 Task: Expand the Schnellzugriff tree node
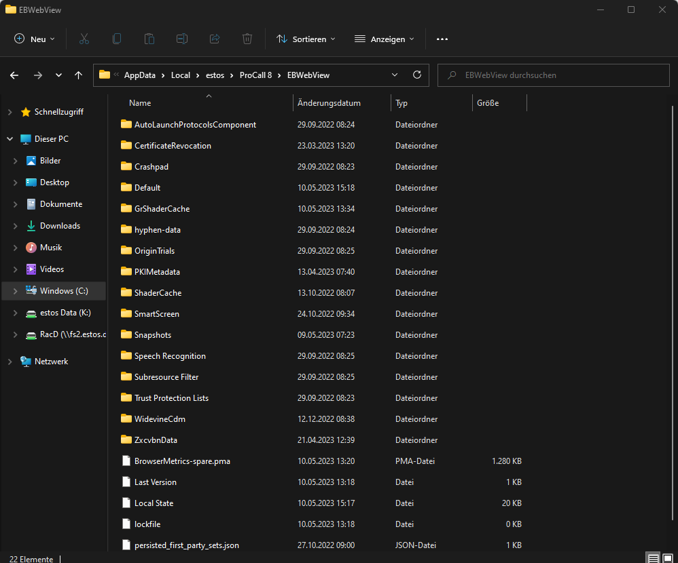(x=10, y=112)
